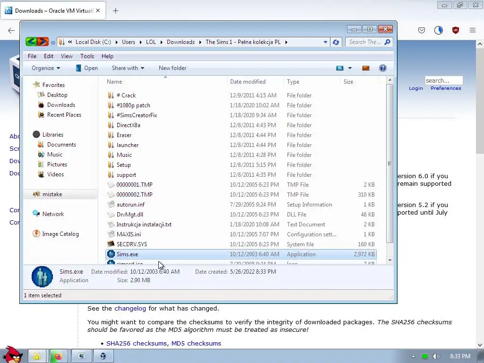
Task: Select the Sims.exe application icon
Action: pyautogui.click(x=111, y=254)
